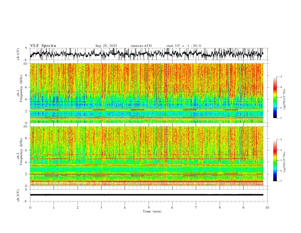
Task: Click the upper "log(PSD)(V²/Hz)" colorbar label
Action: click(284, 99)
